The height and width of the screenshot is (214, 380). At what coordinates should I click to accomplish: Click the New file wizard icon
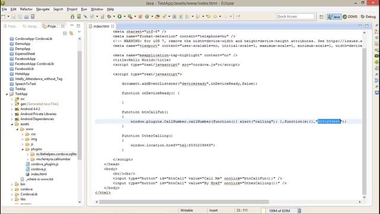click(4, 17)
